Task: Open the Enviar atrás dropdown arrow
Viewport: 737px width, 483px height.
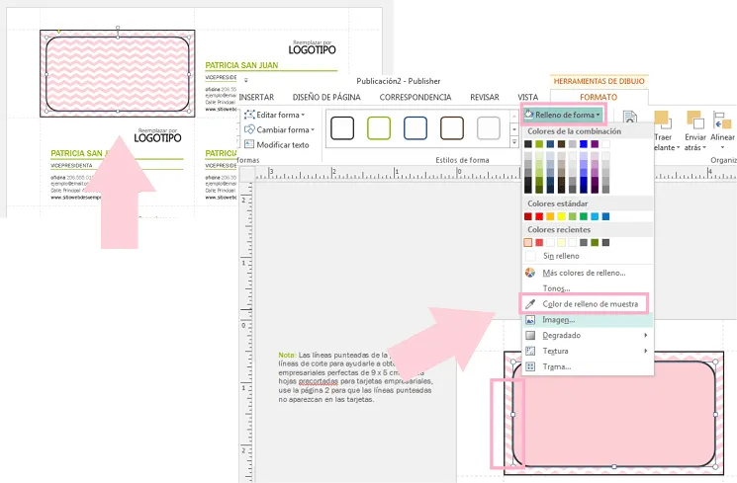Action: pos(704,148)
